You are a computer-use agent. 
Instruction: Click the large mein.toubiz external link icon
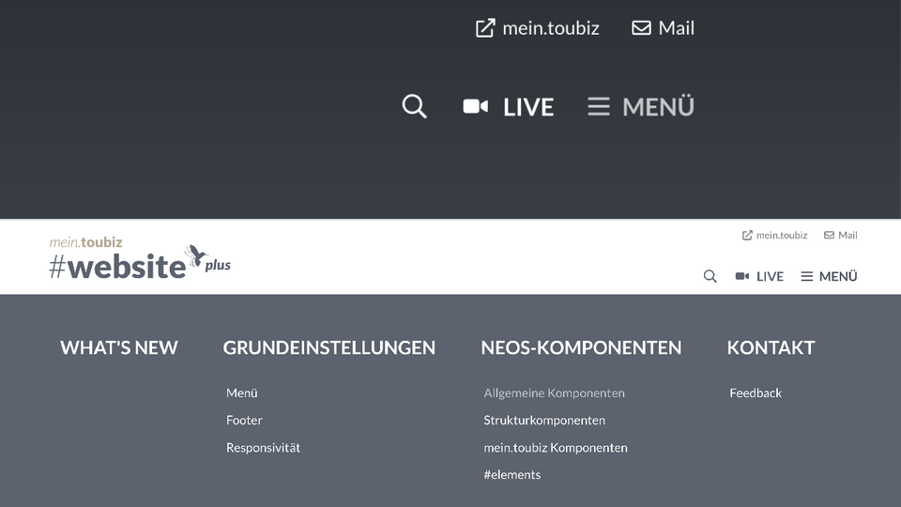(485, 28)
